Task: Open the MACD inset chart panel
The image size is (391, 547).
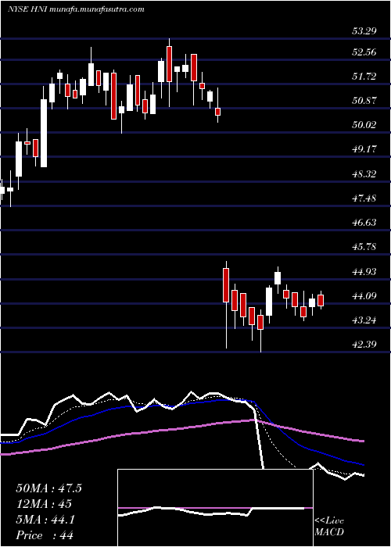Action: coord(215,508)
